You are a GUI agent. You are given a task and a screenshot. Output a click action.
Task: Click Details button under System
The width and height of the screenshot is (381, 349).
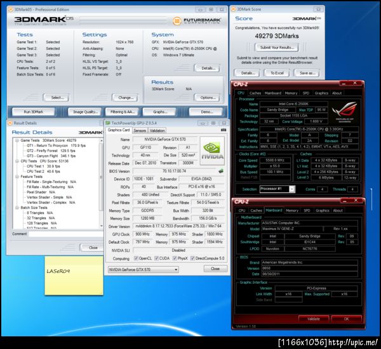tap(208, 68)
